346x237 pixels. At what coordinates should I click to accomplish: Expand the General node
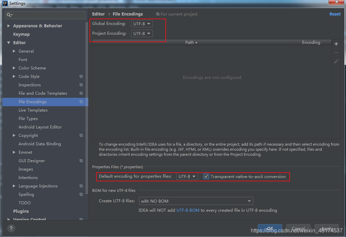click(x=14, y=51)
